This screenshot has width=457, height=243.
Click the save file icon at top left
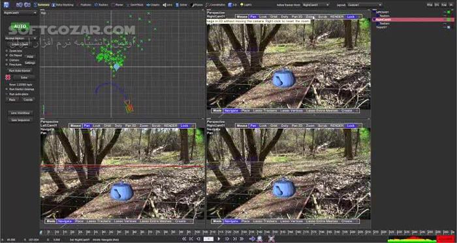(x=6, y=5)
